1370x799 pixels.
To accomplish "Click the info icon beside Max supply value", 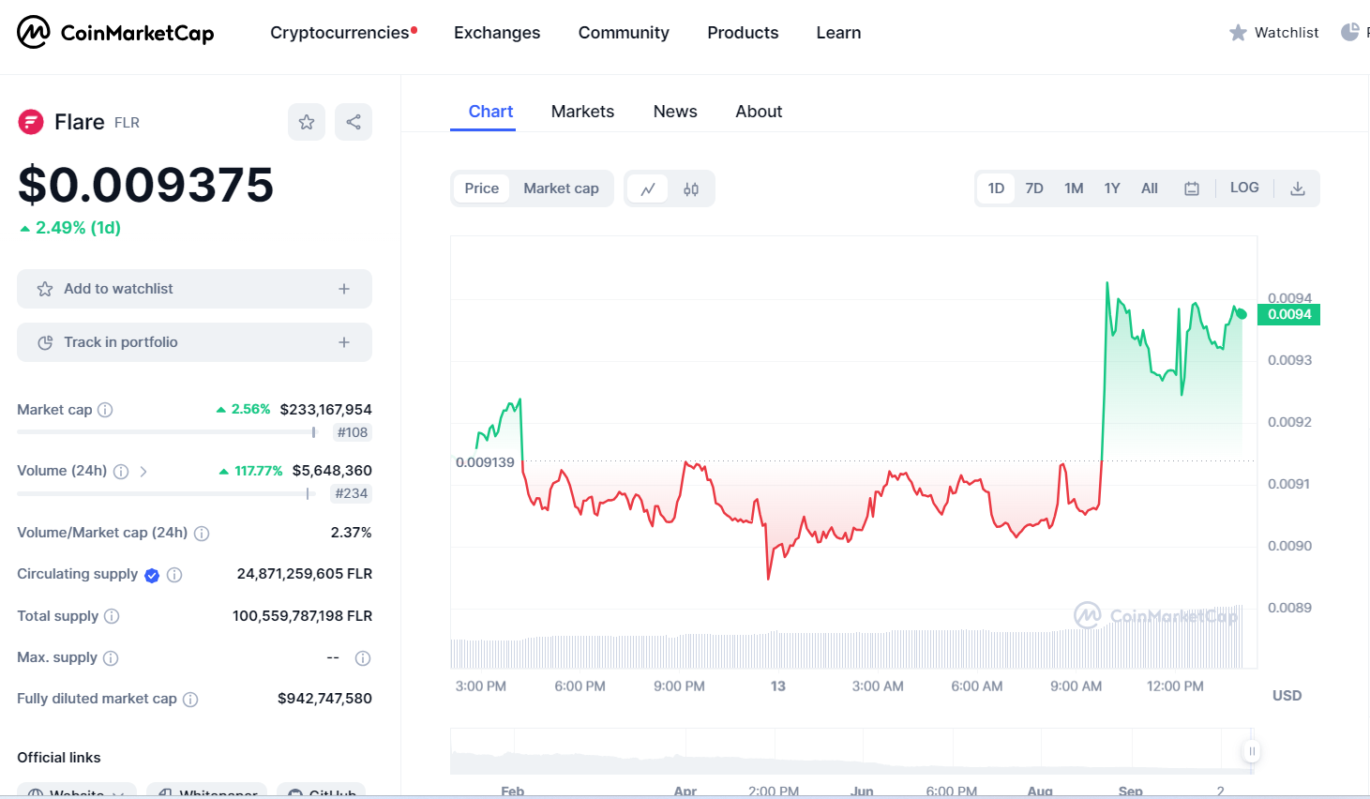I will (363, 658).
